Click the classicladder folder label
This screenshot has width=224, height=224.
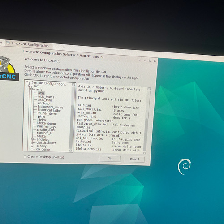pyautogui.click(x=46, y=143)
